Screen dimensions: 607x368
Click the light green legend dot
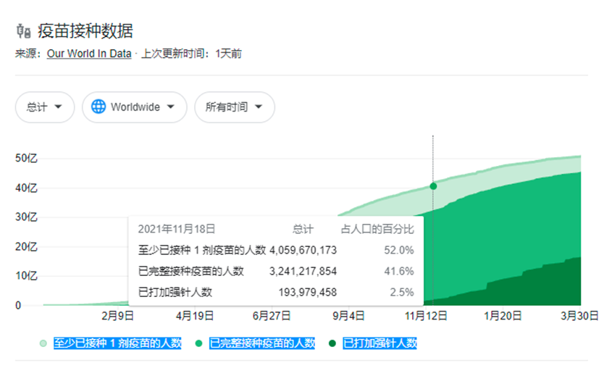point(43,343)
